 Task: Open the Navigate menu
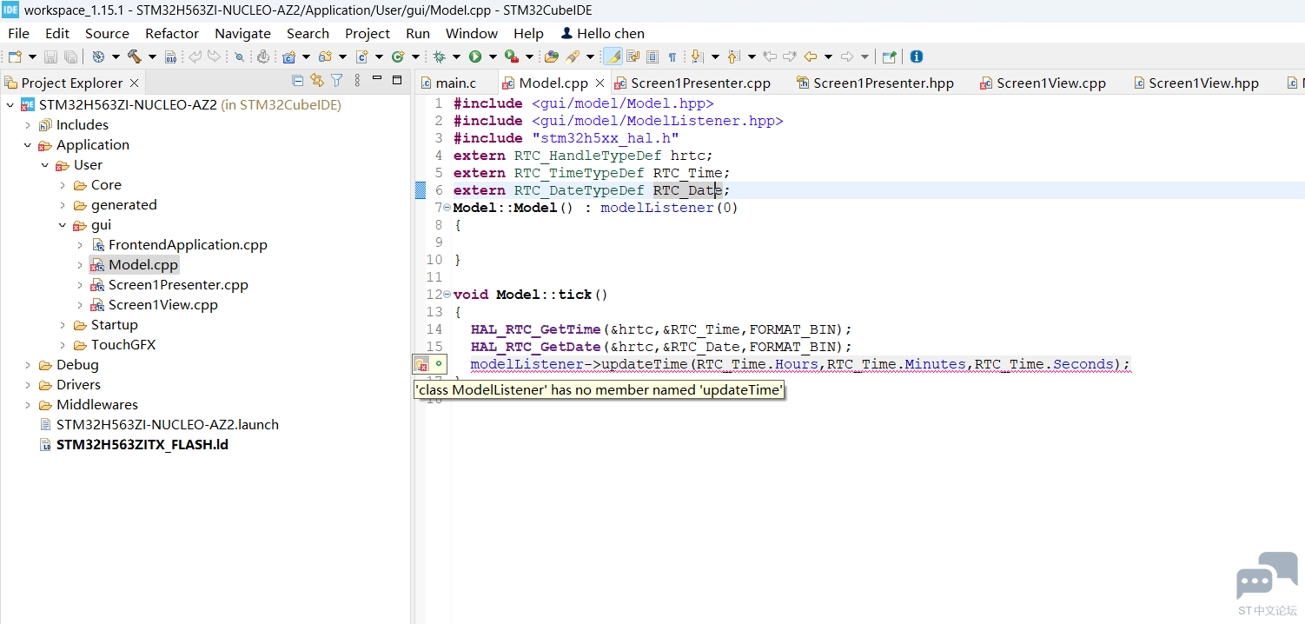[242, 33]
